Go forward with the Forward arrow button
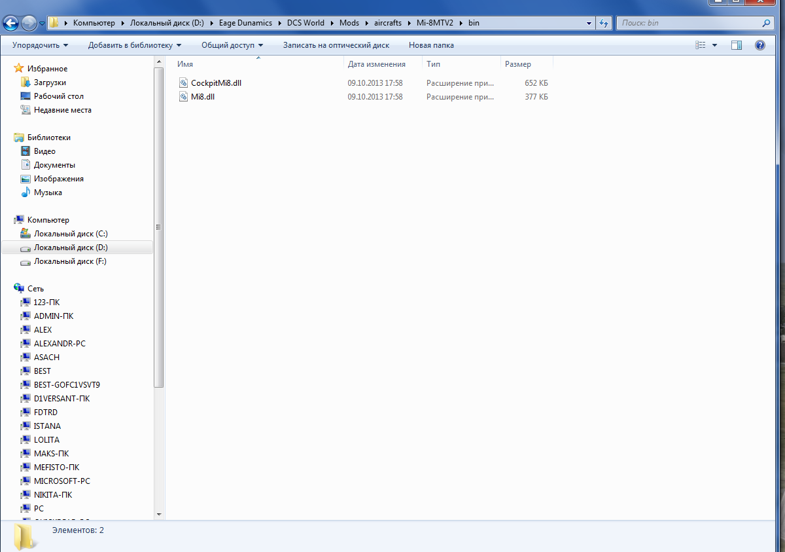Image resolution: width=785 pixels, height=552 pixels. tap(29, 24)
